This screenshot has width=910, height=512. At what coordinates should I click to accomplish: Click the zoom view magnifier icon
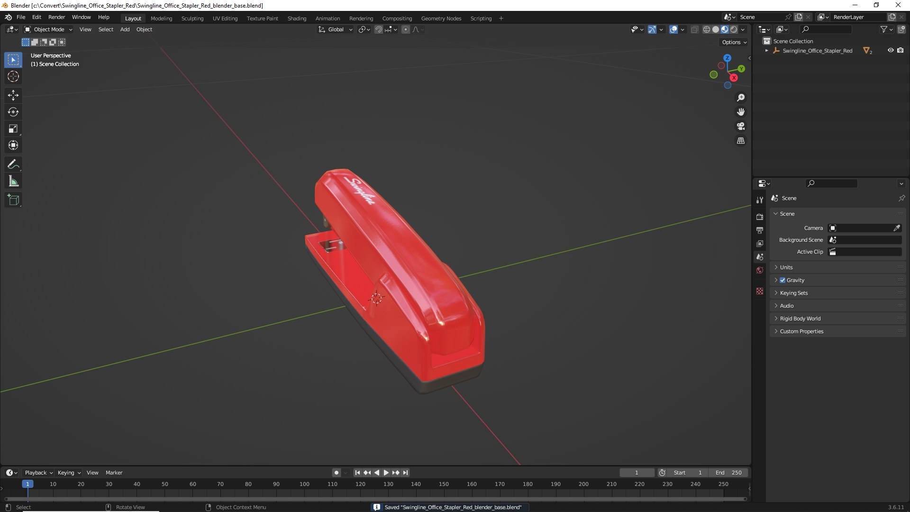[x=741, y=98]
